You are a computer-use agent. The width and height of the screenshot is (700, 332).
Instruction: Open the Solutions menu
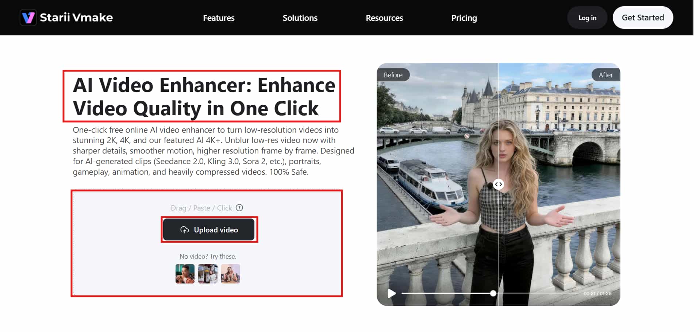pyautogui.click(x=300, y=18)
